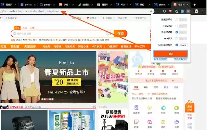208x130 pixels.
Task: Open the blue square extension icon
Action: [182, 11]
